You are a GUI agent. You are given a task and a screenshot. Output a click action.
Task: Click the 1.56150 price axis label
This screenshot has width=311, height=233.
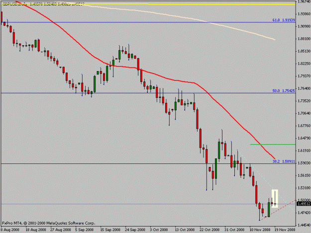[x=304, y=175]
